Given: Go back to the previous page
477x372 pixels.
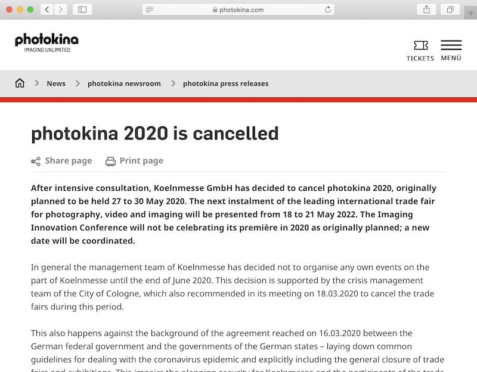Looking at the screenshot, I should (x=47, y=10).
